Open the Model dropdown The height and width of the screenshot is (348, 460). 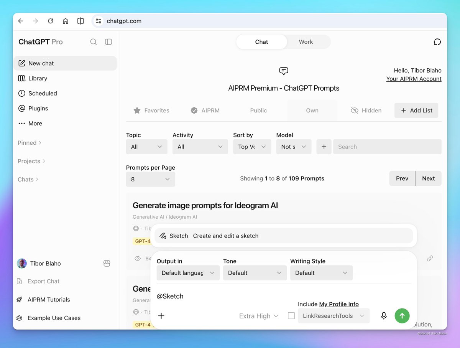(294, 147)
